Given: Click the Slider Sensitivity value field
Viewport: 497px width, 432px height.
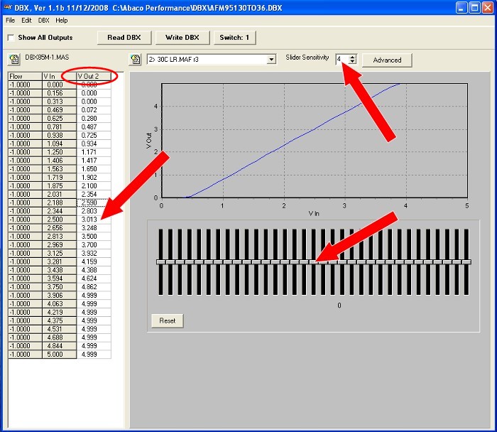Looking at the screenshot, I should (342, 60).
